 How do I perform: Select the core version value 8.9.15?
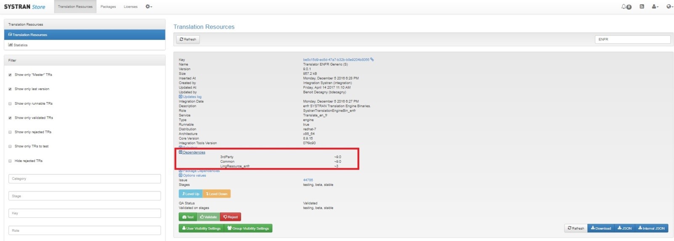308,138
